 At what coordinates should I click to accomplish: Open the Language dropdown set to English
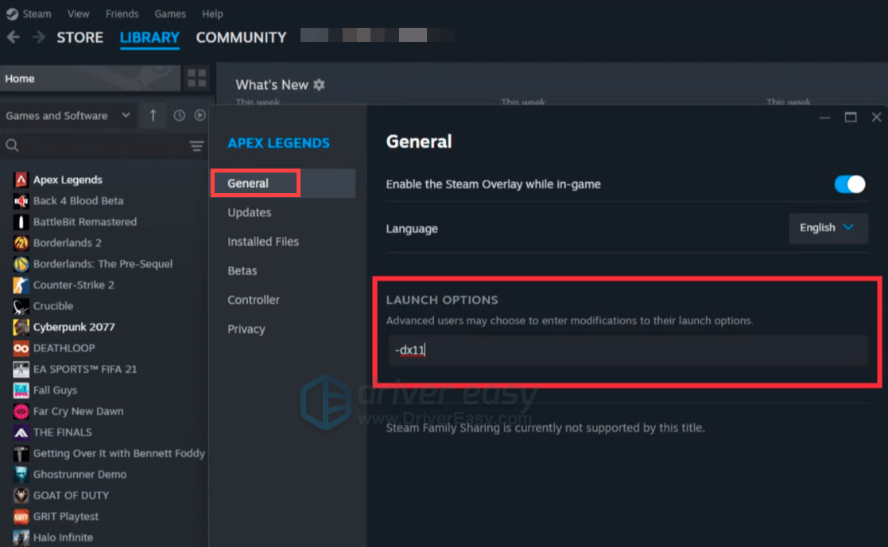coord(828,228)
